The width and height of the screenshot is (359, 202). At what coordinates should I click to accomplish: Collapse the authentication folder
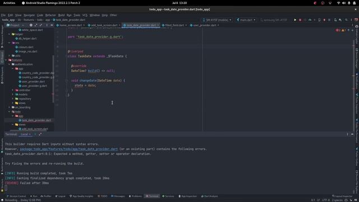click(10, 65)
